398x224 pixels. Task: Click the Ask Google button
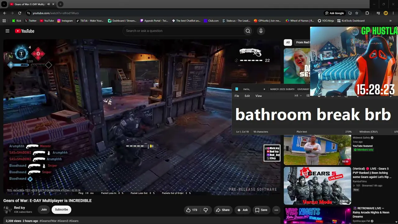coord(335,13)
